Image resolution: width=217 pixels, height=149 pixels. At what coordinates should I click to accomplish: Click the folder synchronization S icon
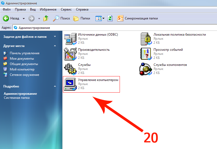pos(120,18)
